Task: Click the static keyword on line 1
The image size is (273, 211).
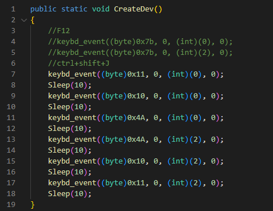Action: tap(74, 9)
